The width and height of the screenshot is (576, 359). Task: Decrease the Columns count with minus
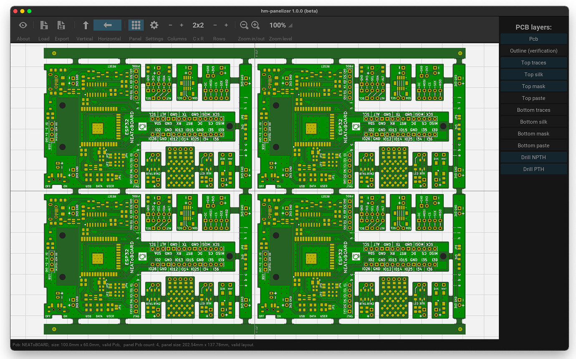tap(170, 25)
